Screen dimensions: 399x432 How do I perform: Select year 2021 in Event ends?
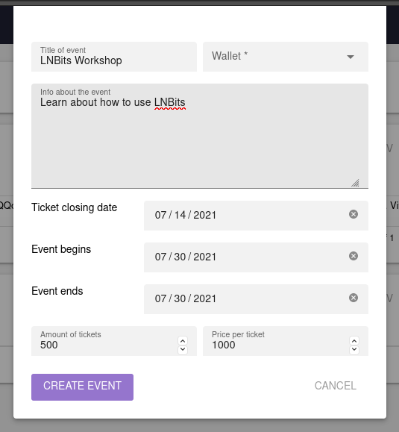204,299
